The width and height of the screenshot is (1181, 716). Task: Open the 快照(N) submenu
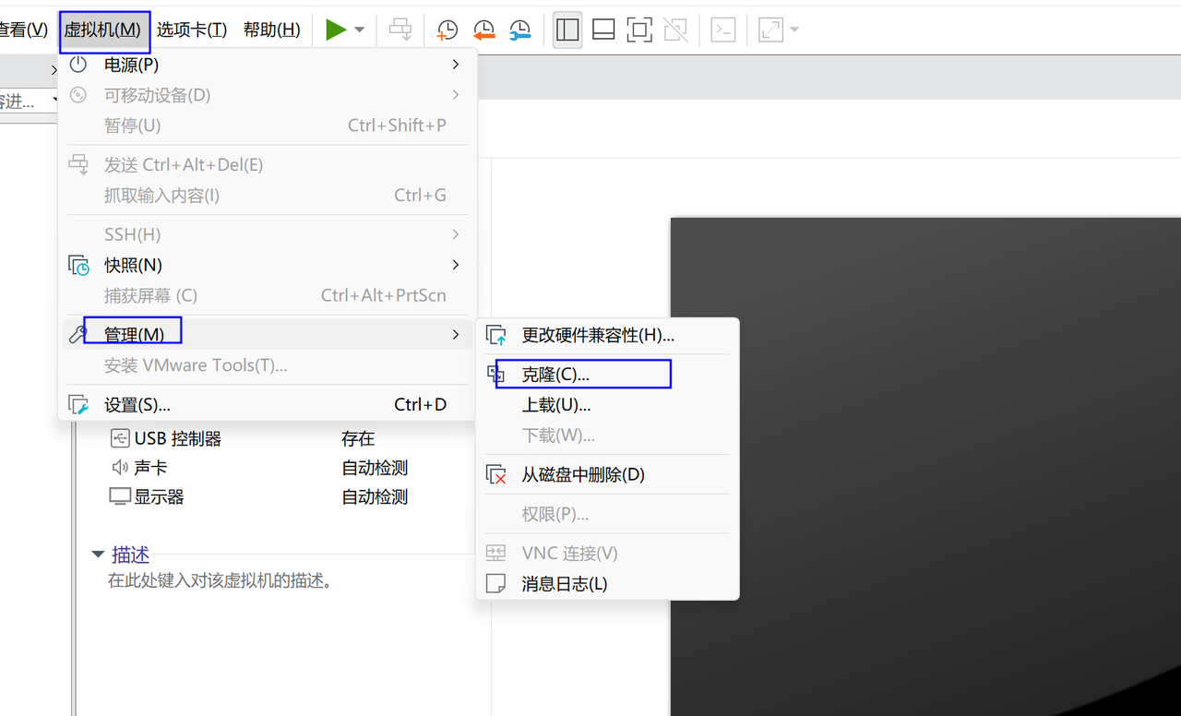tap(267, 265)
